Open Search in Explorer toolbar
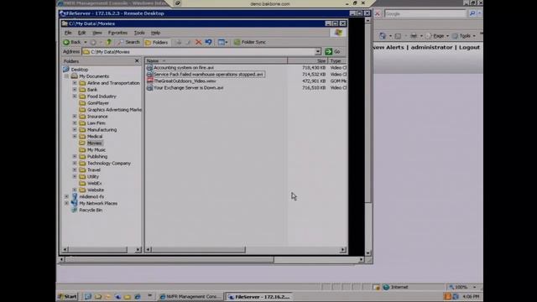The height and width of the screenshot is (302, 537). click(x=128, y=42)
